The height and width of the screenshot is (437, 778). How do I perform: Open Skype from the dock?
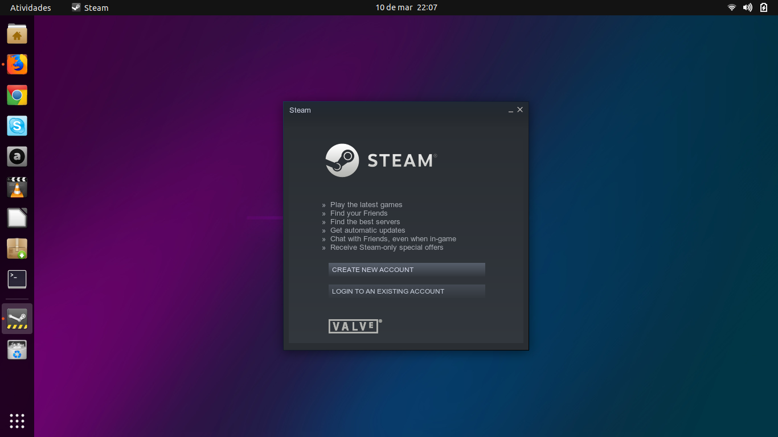[x=17, y=126]
